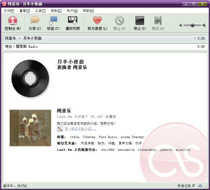
Task: Open the 查看(V) menu
Action: pyautogui.click(x=25, y=11)
